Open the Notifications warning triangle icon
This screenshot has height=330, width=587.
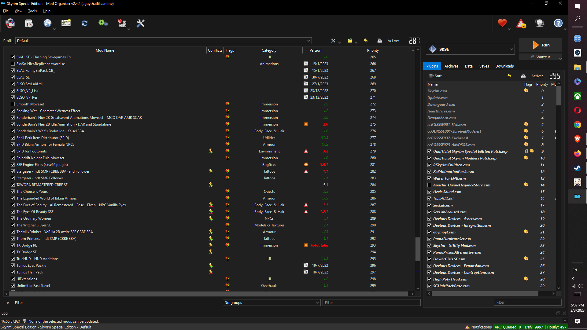[521, 23]
